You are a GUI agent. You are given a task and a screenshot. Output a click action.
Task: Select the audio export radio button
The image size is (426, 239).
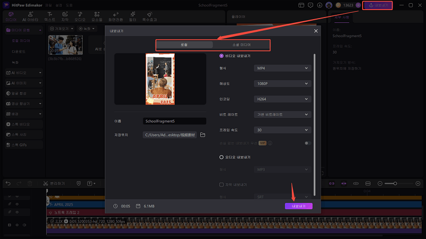222,157
